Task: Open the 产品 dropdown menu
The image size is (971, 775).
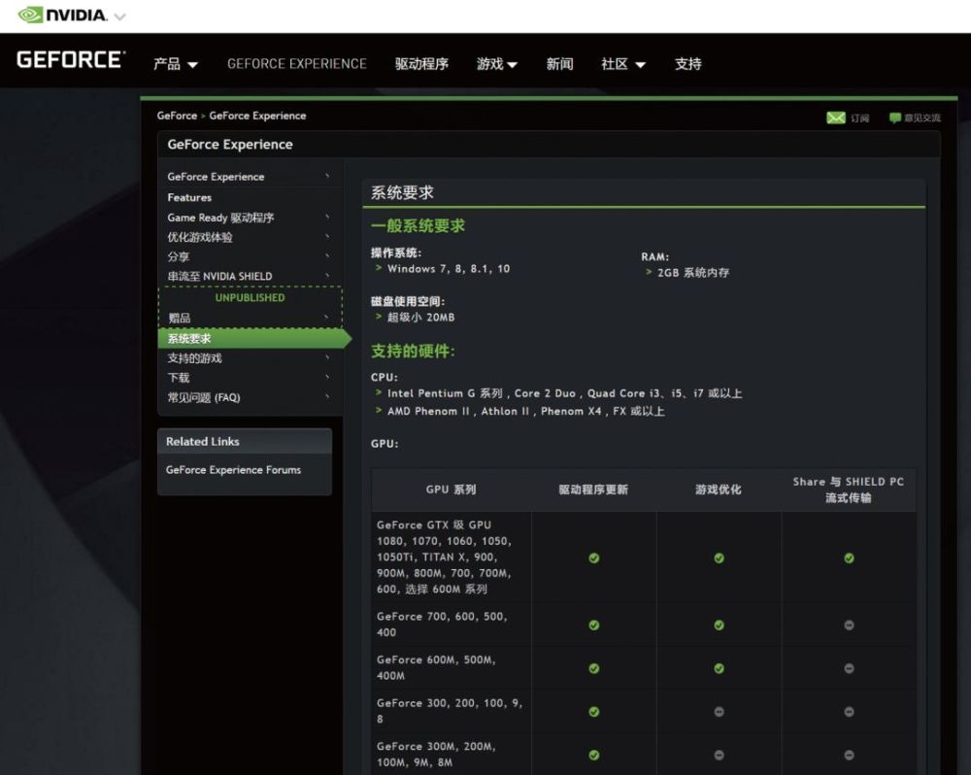Action: (x=175, y=64)
